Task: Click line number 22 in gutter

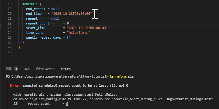Action: click(10, 23)
